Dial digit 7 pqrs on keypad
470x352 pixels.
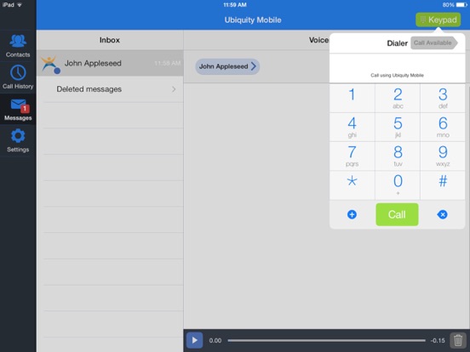pyautogui.click(x=352, y=156)
